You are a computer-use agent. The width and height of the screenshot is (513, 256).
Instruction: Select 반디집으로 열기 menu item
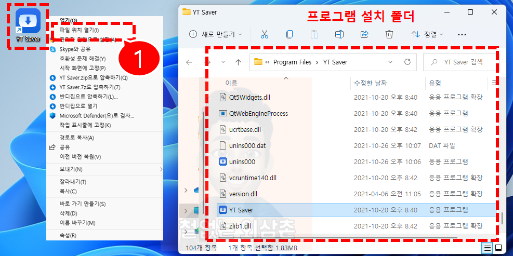(x=78, y=106)
